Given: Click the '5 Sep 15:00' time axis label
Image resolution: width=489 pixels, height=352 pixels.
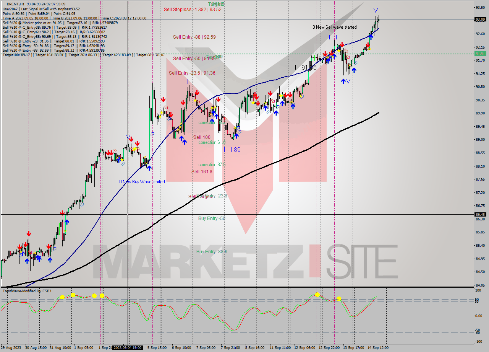Looking at the screenshot, I should 157,347.
